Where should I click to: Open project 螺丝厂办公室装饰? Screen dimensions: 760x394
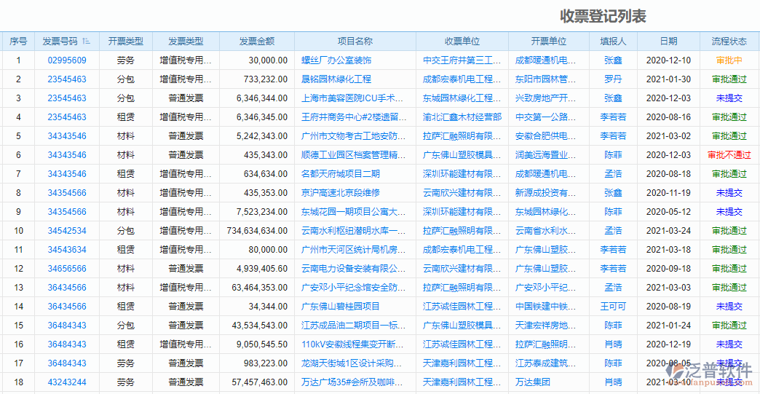336,60
